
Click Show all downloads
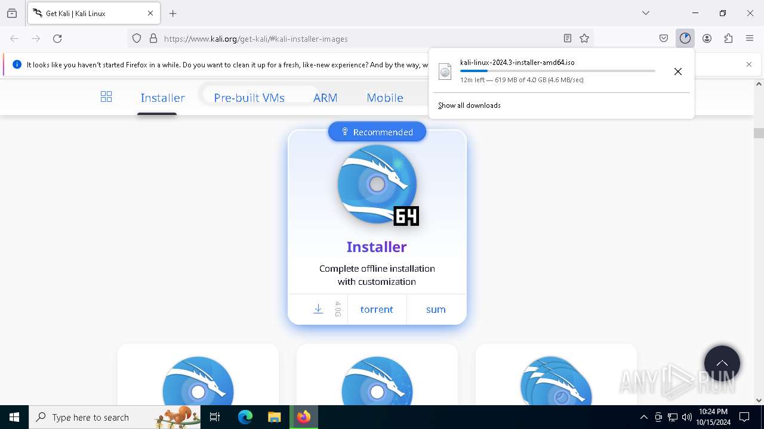pos(469,105)
